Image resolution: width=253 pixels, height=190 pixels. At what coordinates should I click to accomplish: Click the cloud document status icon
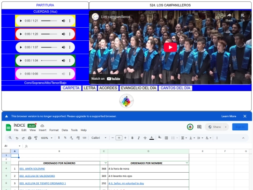point(42,126)
